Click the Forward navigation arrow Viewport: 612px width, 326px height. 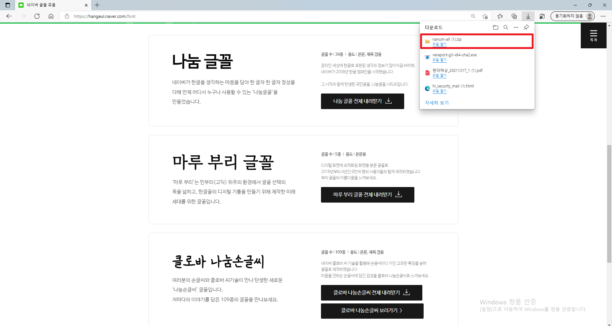[x=23, y=16]
